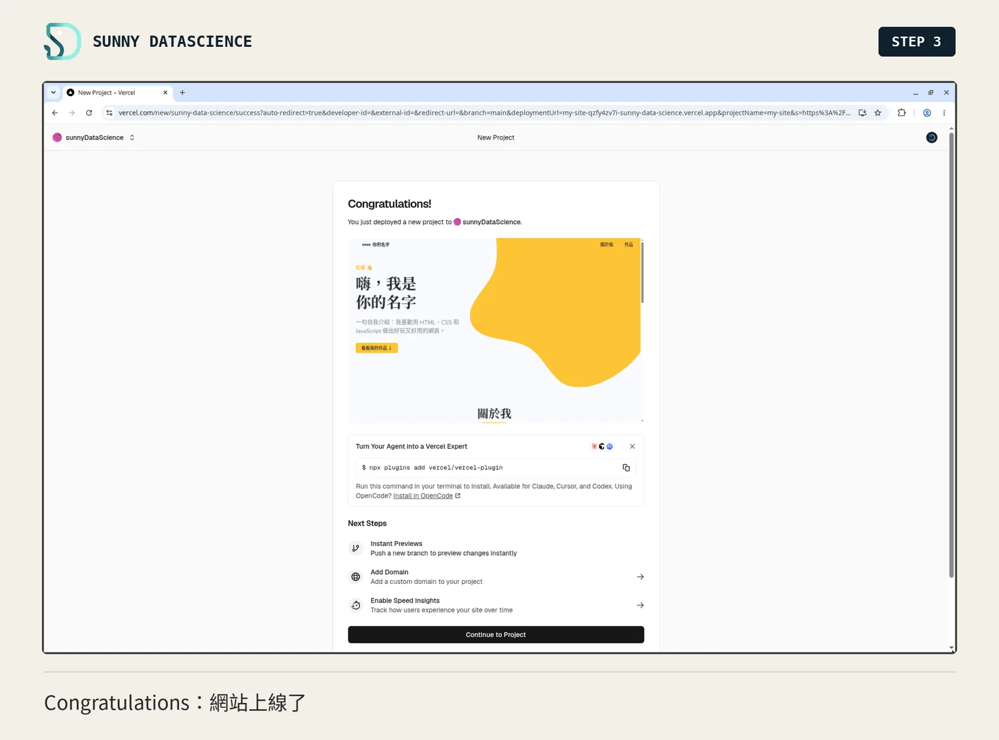Open the Chrome profile icon
The image size is (999, 740).
coord(927,113)
